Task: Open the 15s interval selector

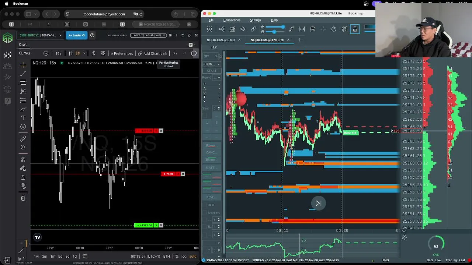Action: click(x=58, y=53)
